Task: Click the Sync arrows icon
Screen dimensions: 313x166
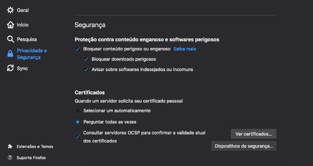Action: tap(11, 68)
